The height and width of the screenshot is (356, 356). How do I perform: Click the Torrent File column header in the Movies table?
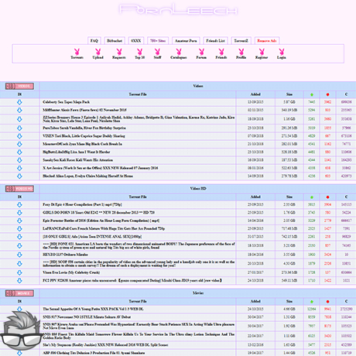click(x=138, y=301)
